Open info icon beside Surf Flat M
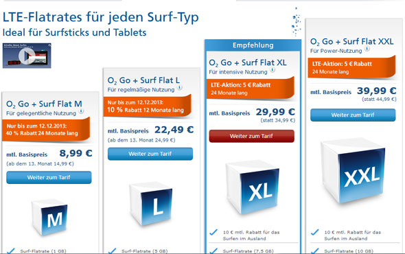The width and height of the screenshot is (405, 254). tap(82, 111)
